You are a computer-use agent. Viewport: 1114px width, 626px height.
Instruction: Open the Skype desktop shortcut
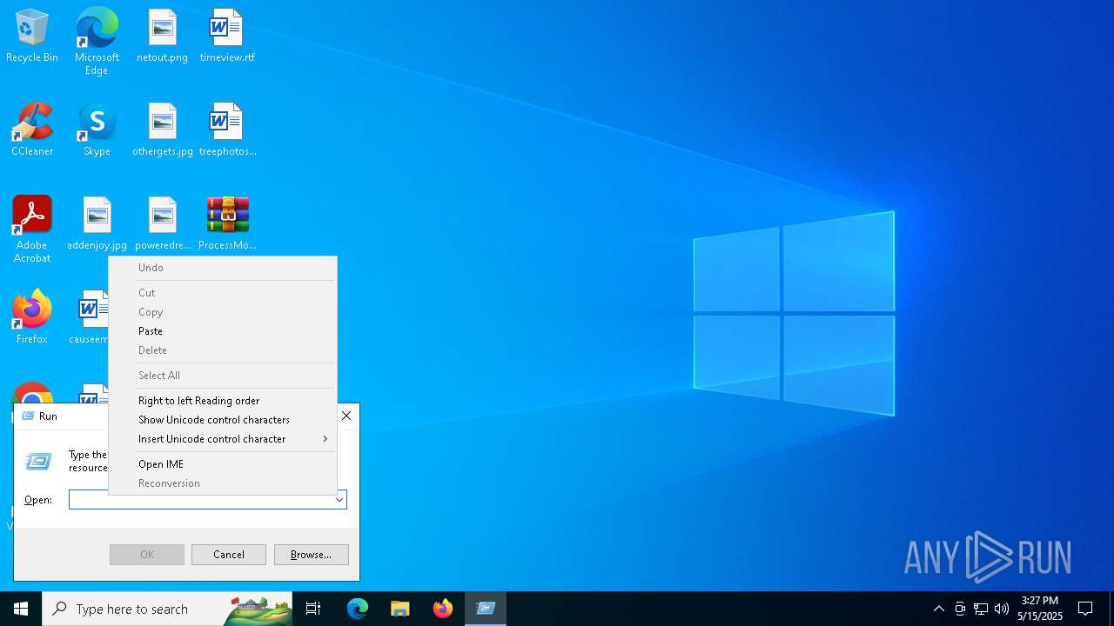(97, 130)
